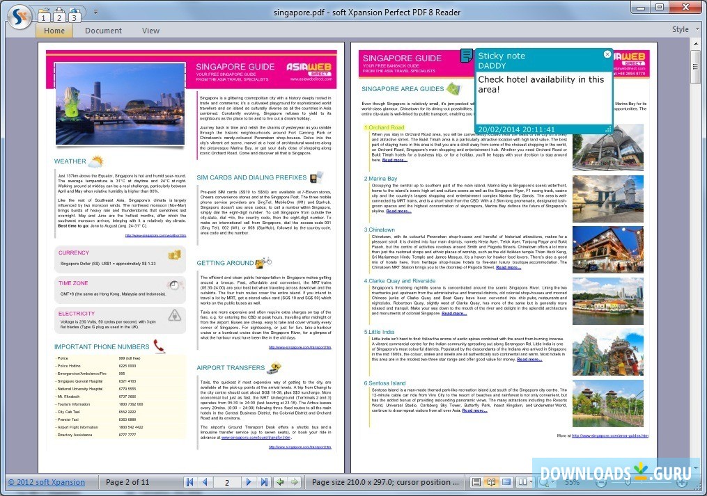707x496 pixels.
Task: Follow the "© 2012 soft Xpansion" link
Action: point(46,481)
